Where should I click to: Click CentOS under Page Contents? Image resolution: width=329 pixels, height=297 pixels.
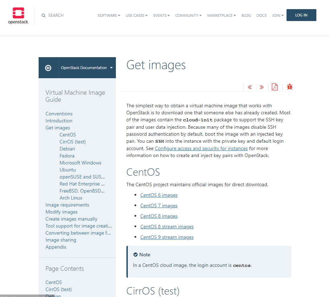pyautogui.click(x=54, y=282)
